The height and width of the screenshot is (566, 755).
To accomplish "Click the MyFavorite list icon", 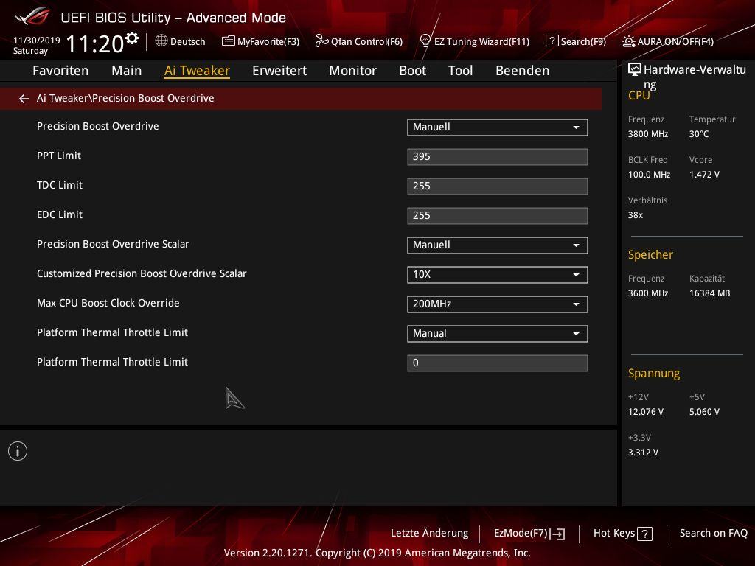I will 229,41.
